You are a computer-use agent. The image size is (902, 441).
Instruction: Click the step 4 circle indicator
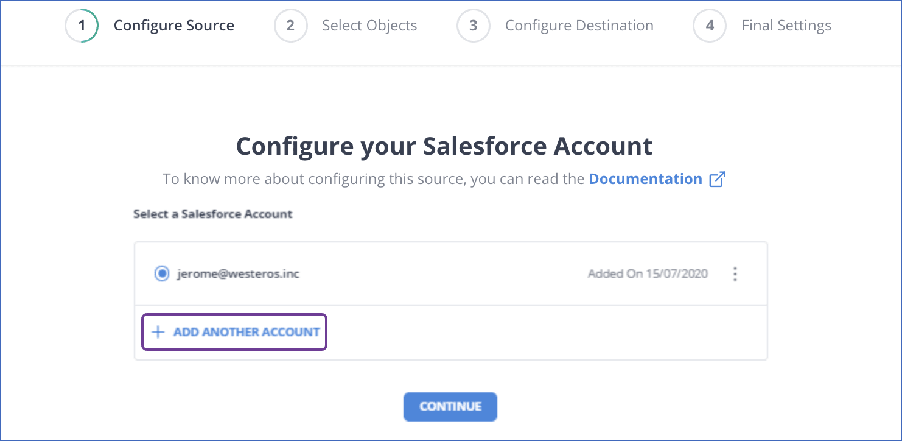[x=710, y=26]
